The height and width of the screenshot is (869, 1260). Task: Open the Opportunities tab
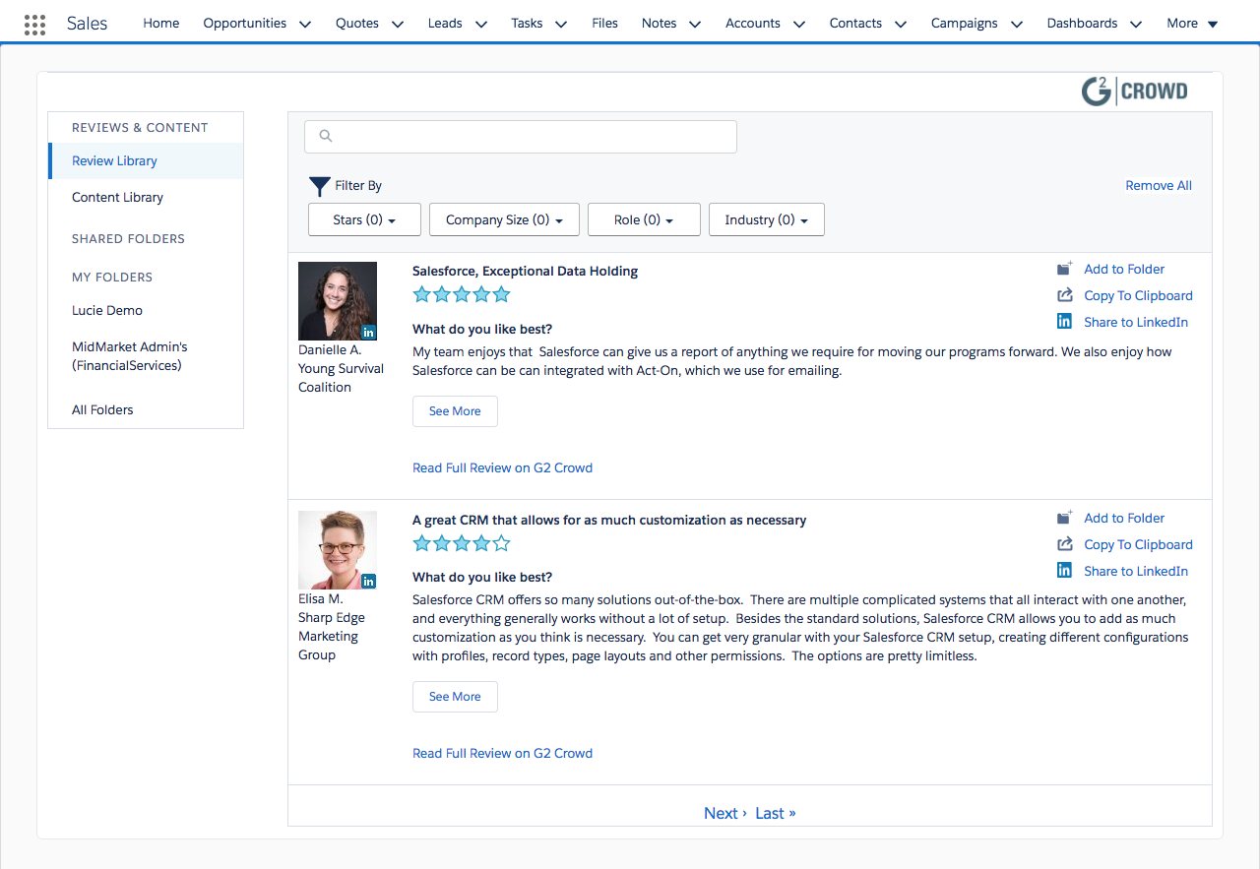(x=245, y=23)
